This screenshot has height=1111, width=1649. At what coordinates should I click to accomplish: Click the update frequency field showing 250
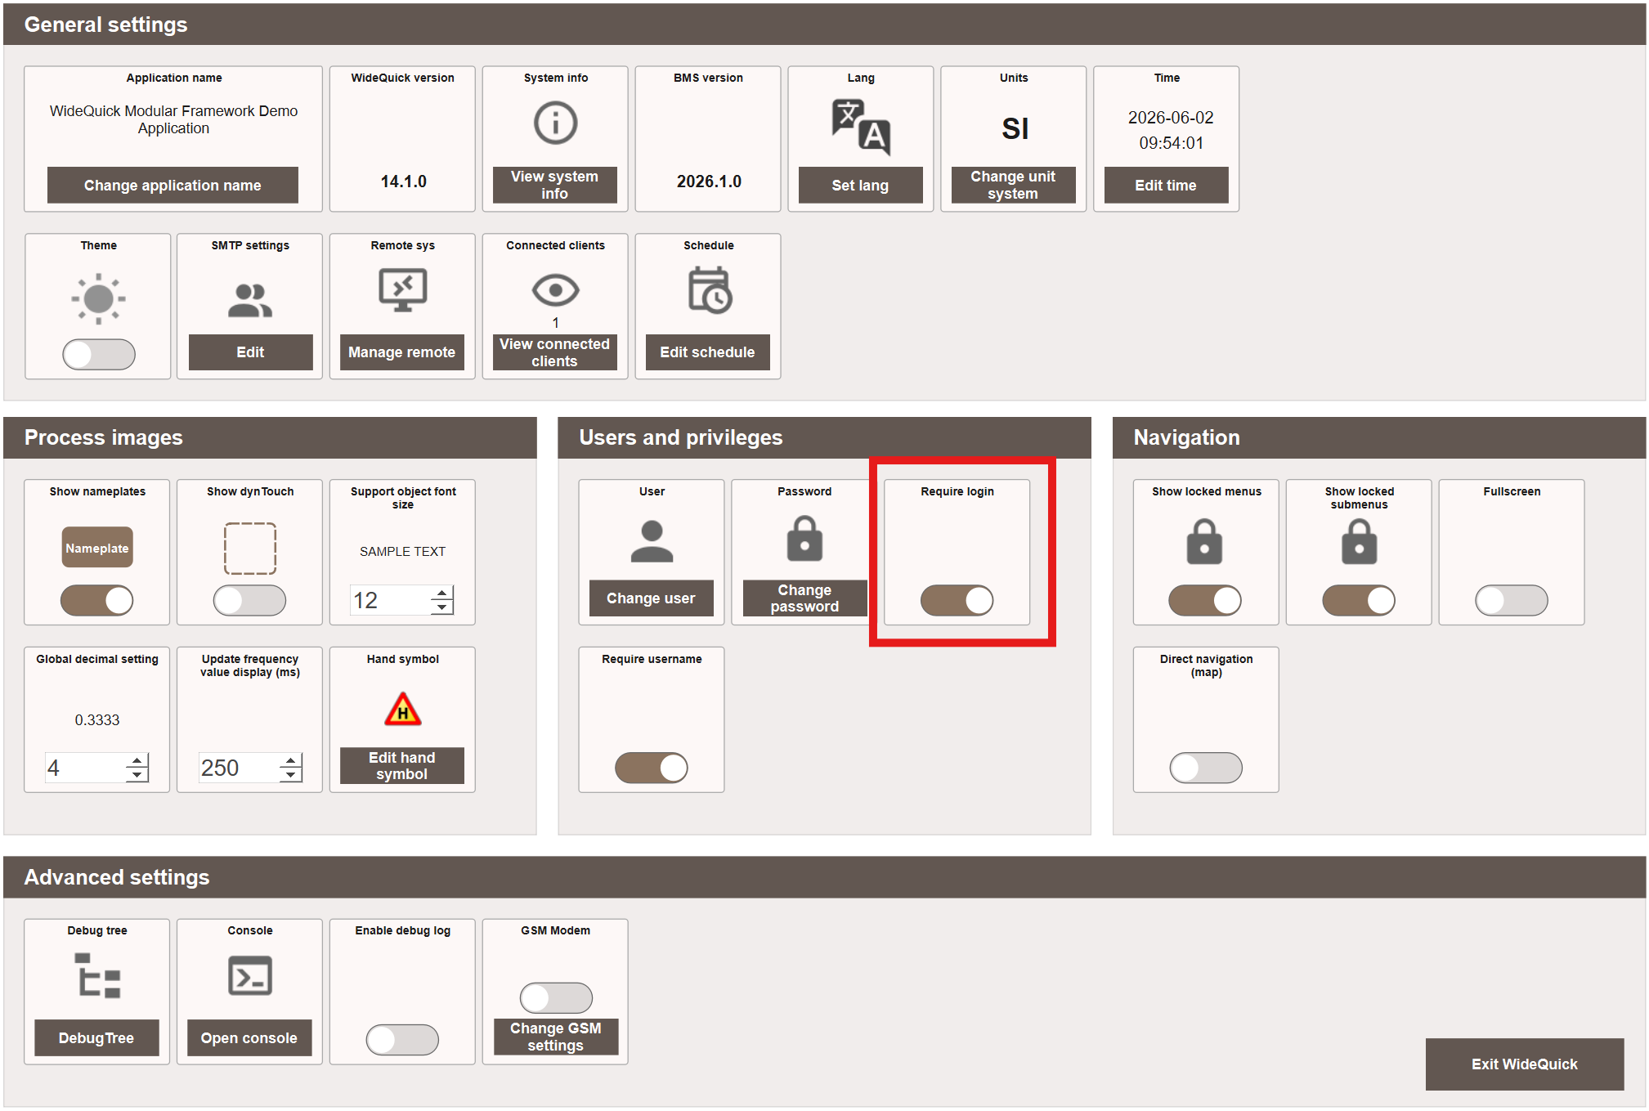239,768
